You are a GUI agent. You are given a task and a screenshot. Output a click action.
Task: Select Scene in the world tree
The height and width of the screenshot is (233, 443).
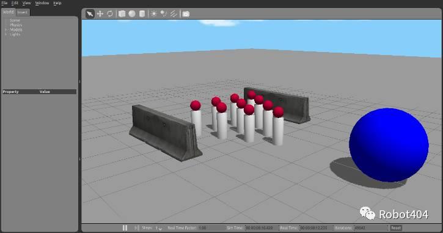(x=15, y=20)
